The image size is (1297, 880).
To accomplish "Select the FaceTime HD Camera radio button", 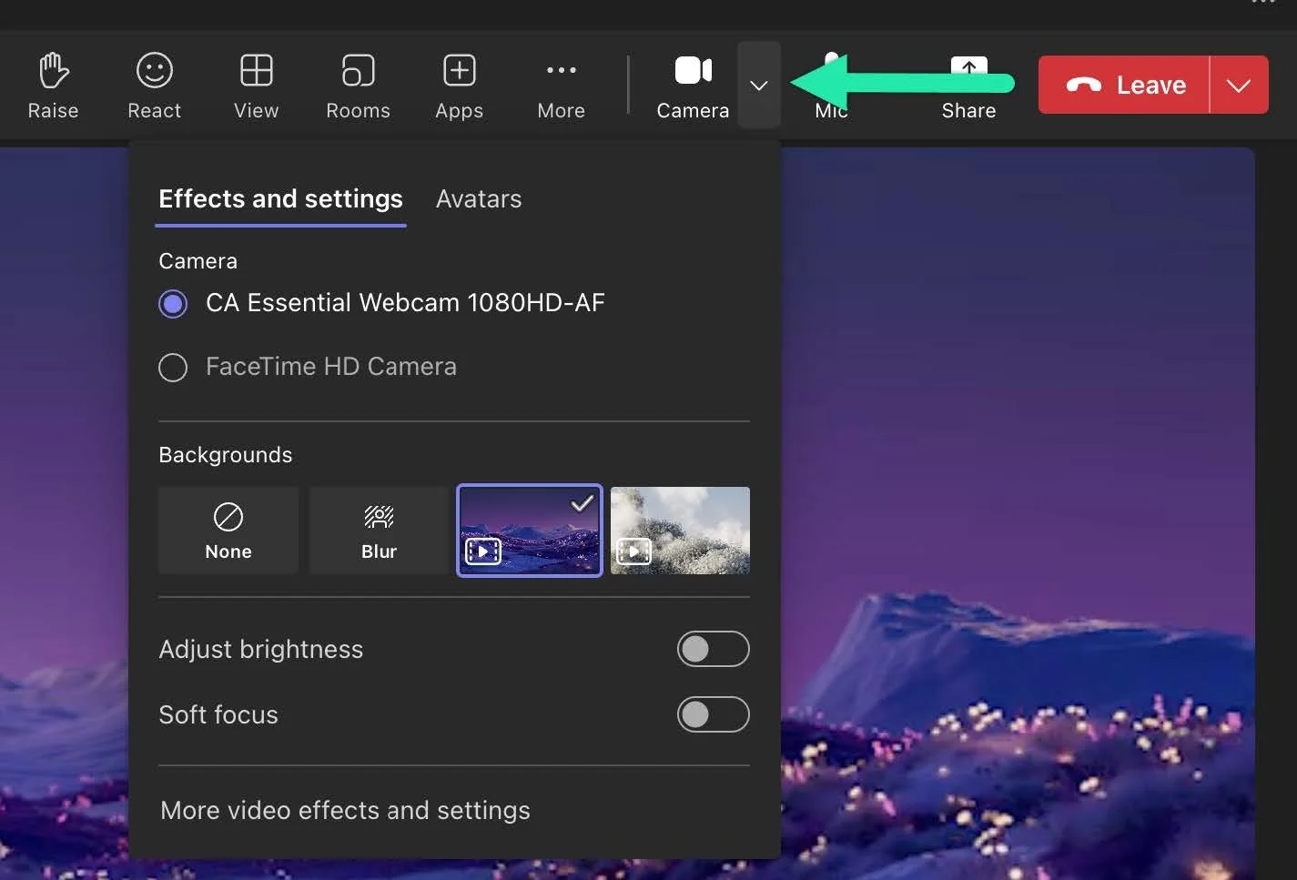I will click(x=173, y=367).
